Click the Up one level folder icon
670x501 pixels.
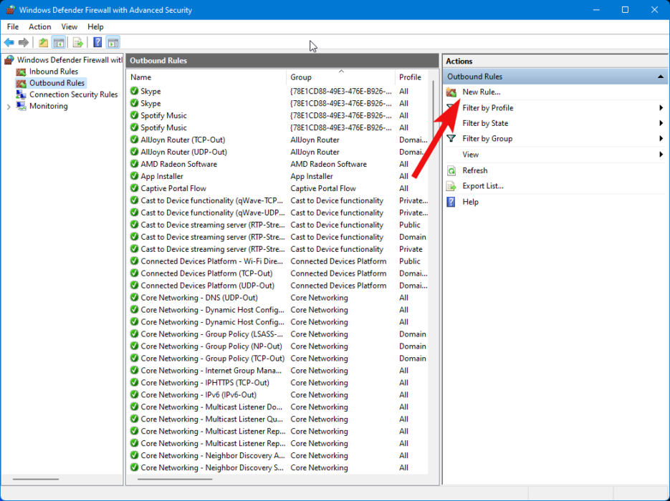pyautogui.click(x=44, y=43)
